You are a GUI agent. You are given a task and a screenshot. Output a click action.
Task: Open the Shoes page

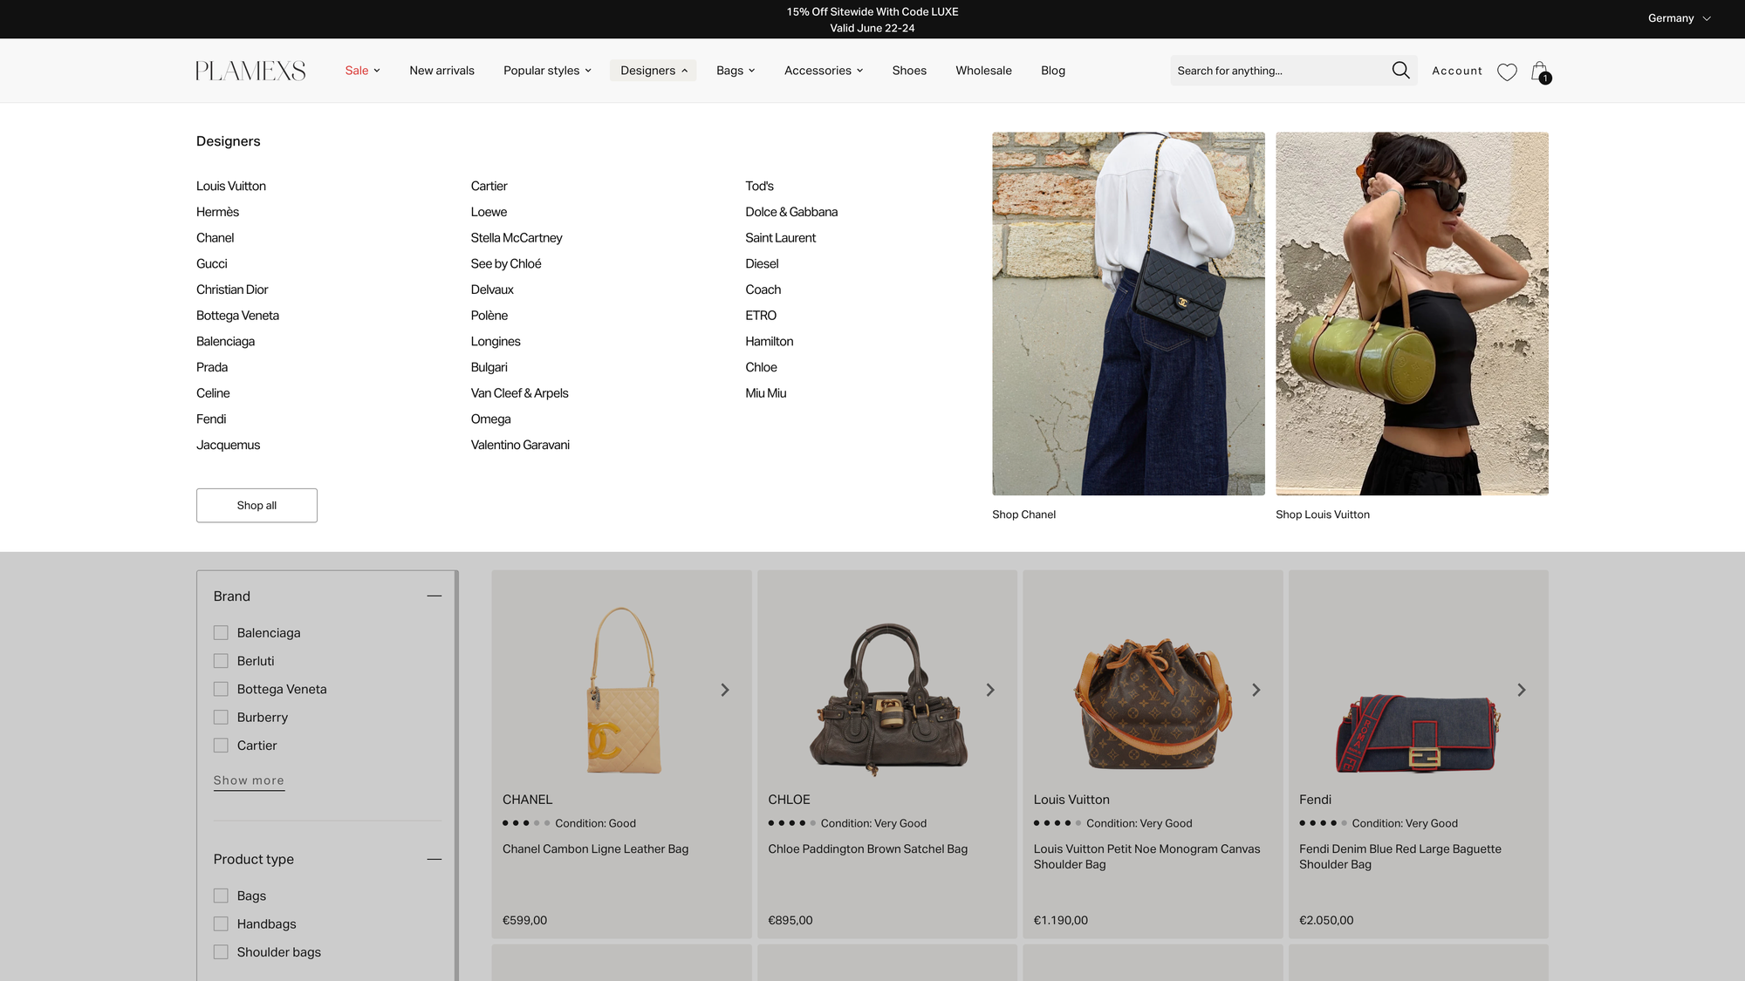tap(909, 71)
